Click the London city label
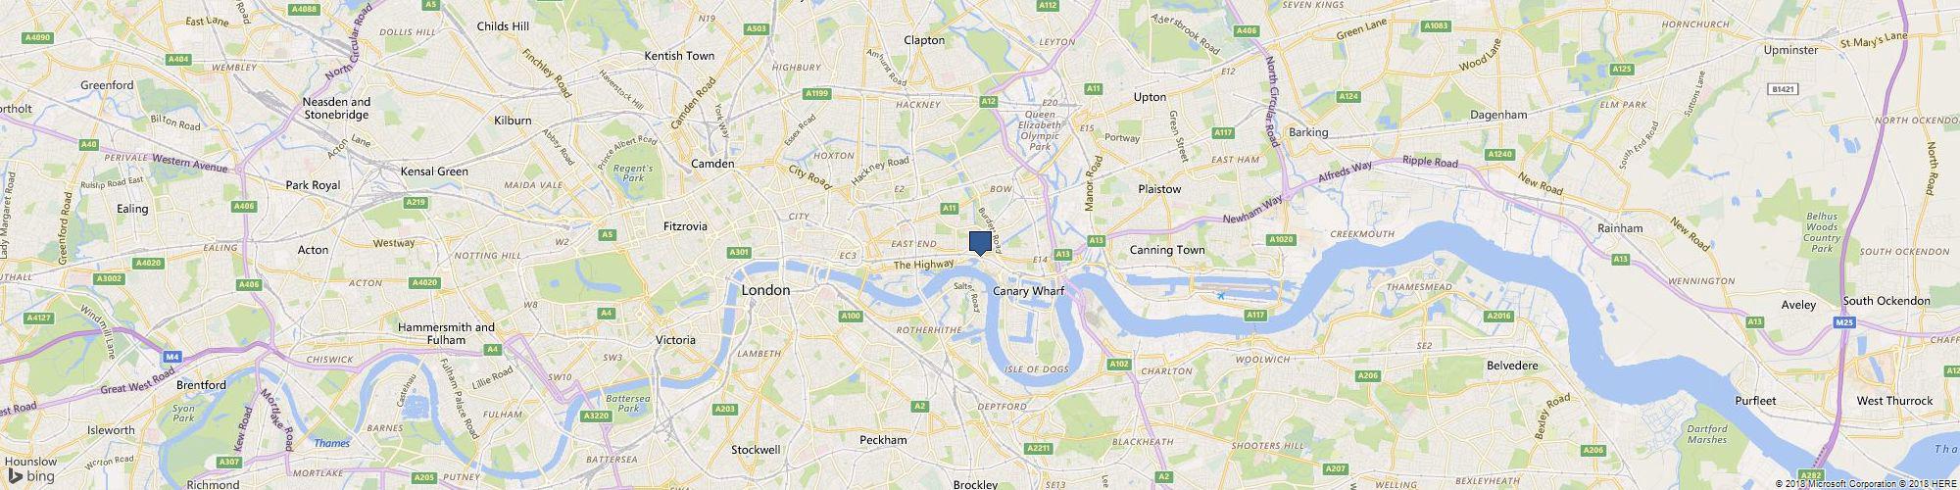 pyautogui.click(x=765, y=291)
